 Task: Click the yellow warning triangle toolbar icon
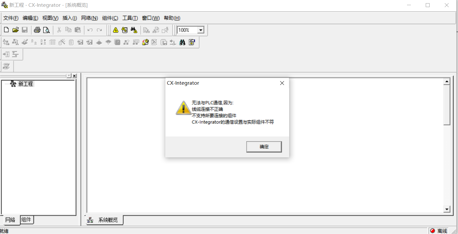[x=116, y=30]
